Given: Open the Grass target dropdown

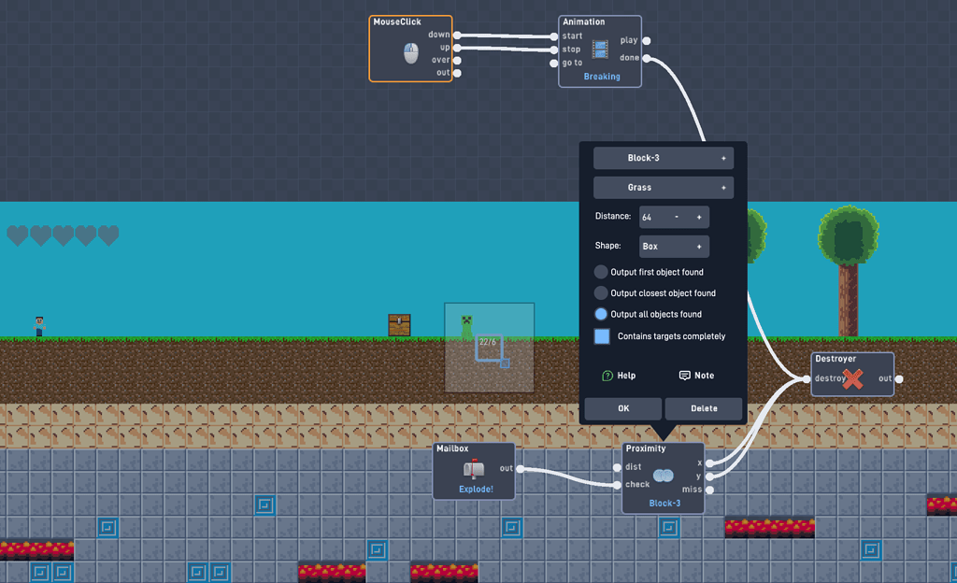Looking at the screenshot, I should pyautogui.click(x=663, y=187).
